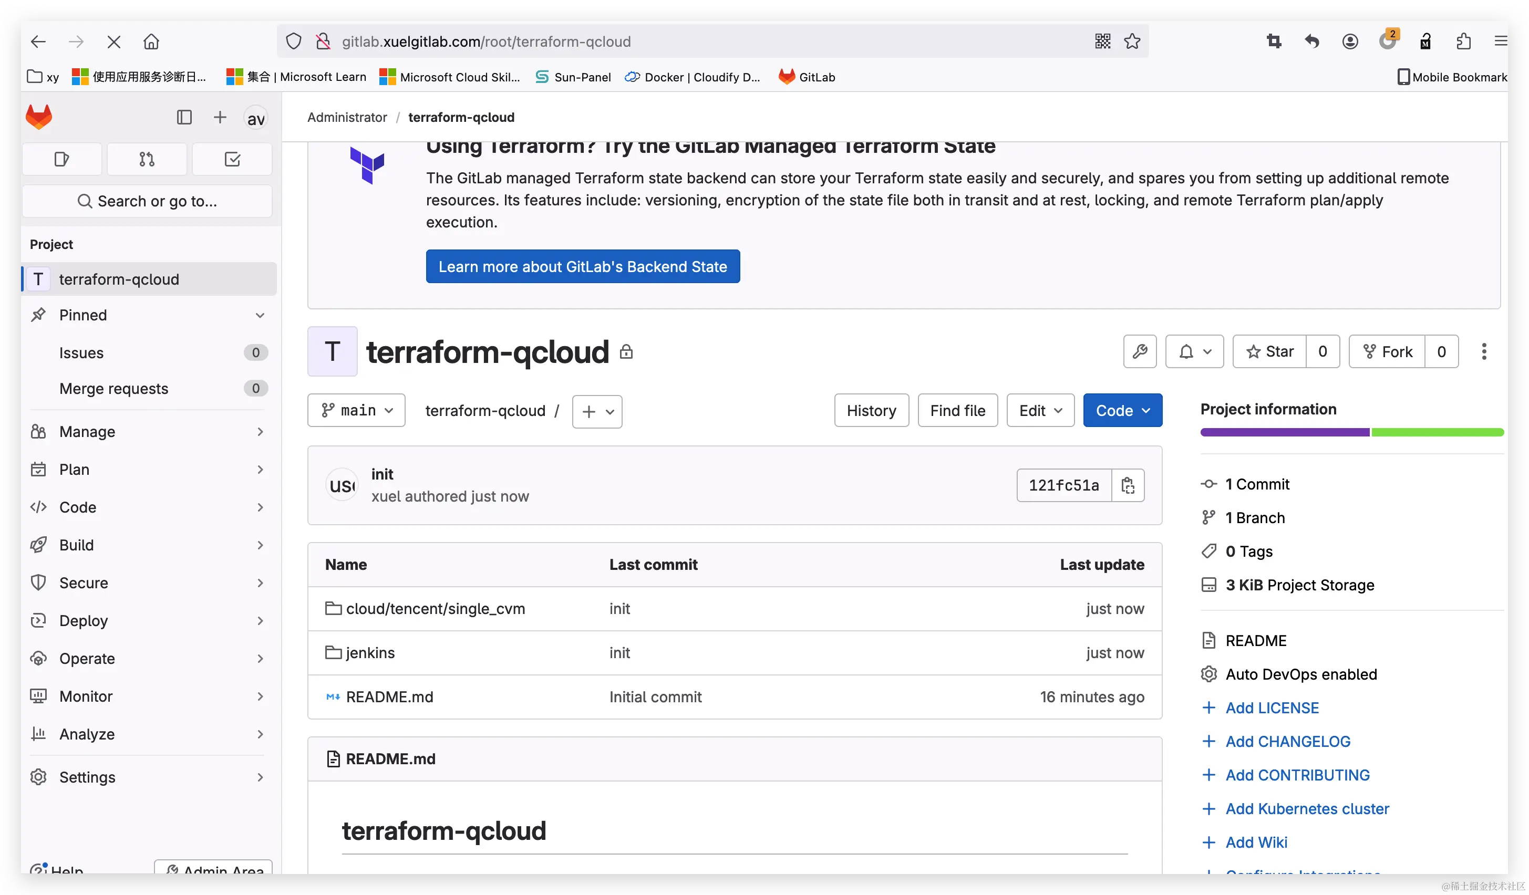Fork the terraform-qcloud project
The width and height of the screenshot is (1529, 895).
point(1387,352)
